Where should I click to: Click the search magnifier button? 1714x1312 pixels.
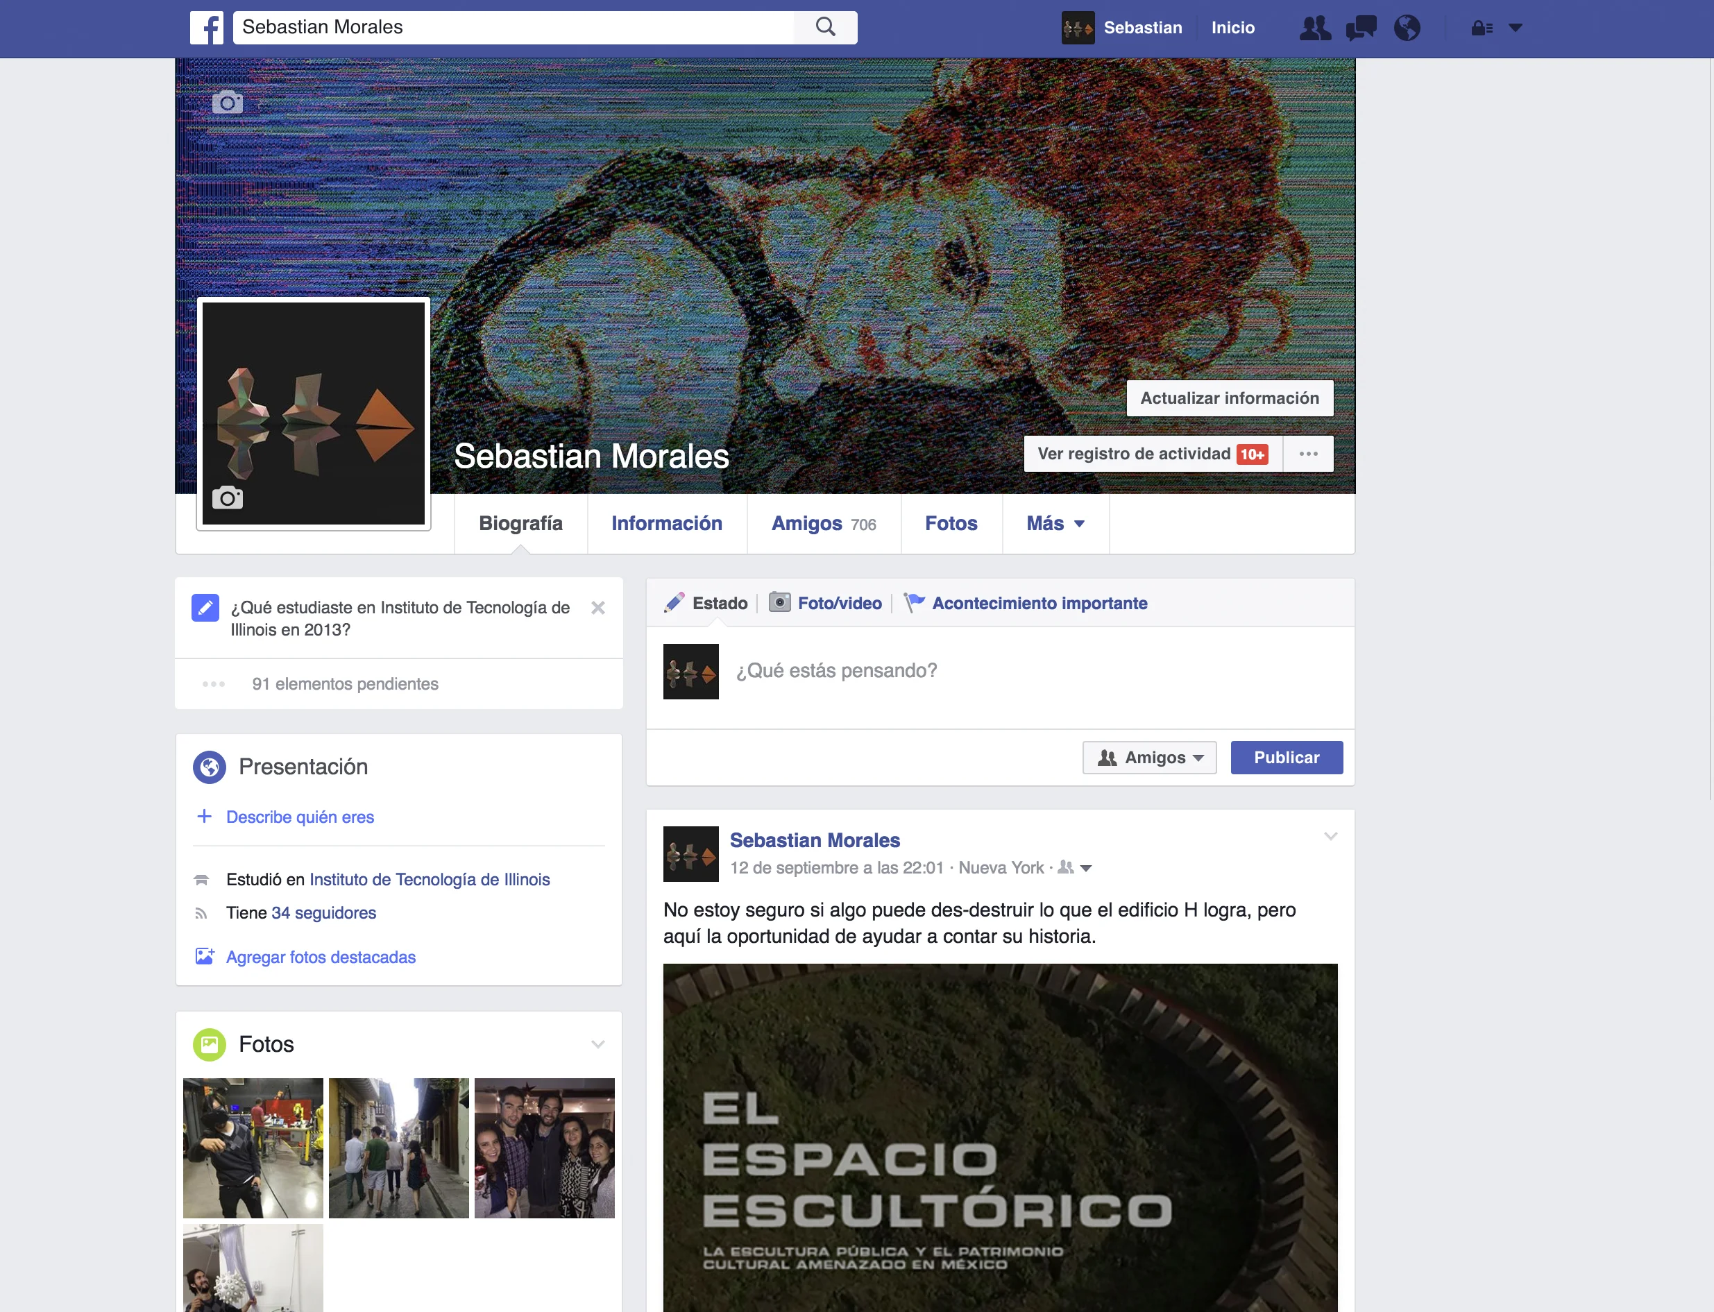coord(825,27)
